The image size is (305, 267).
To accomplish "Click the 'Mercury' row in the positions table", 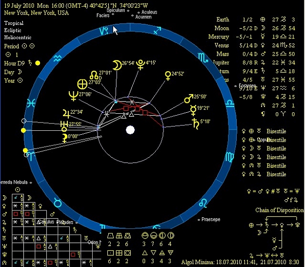I will point(252,37).
